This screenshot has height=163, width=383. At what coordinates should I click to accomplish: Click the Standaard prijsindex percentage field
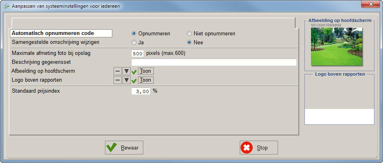pos(141,91)
